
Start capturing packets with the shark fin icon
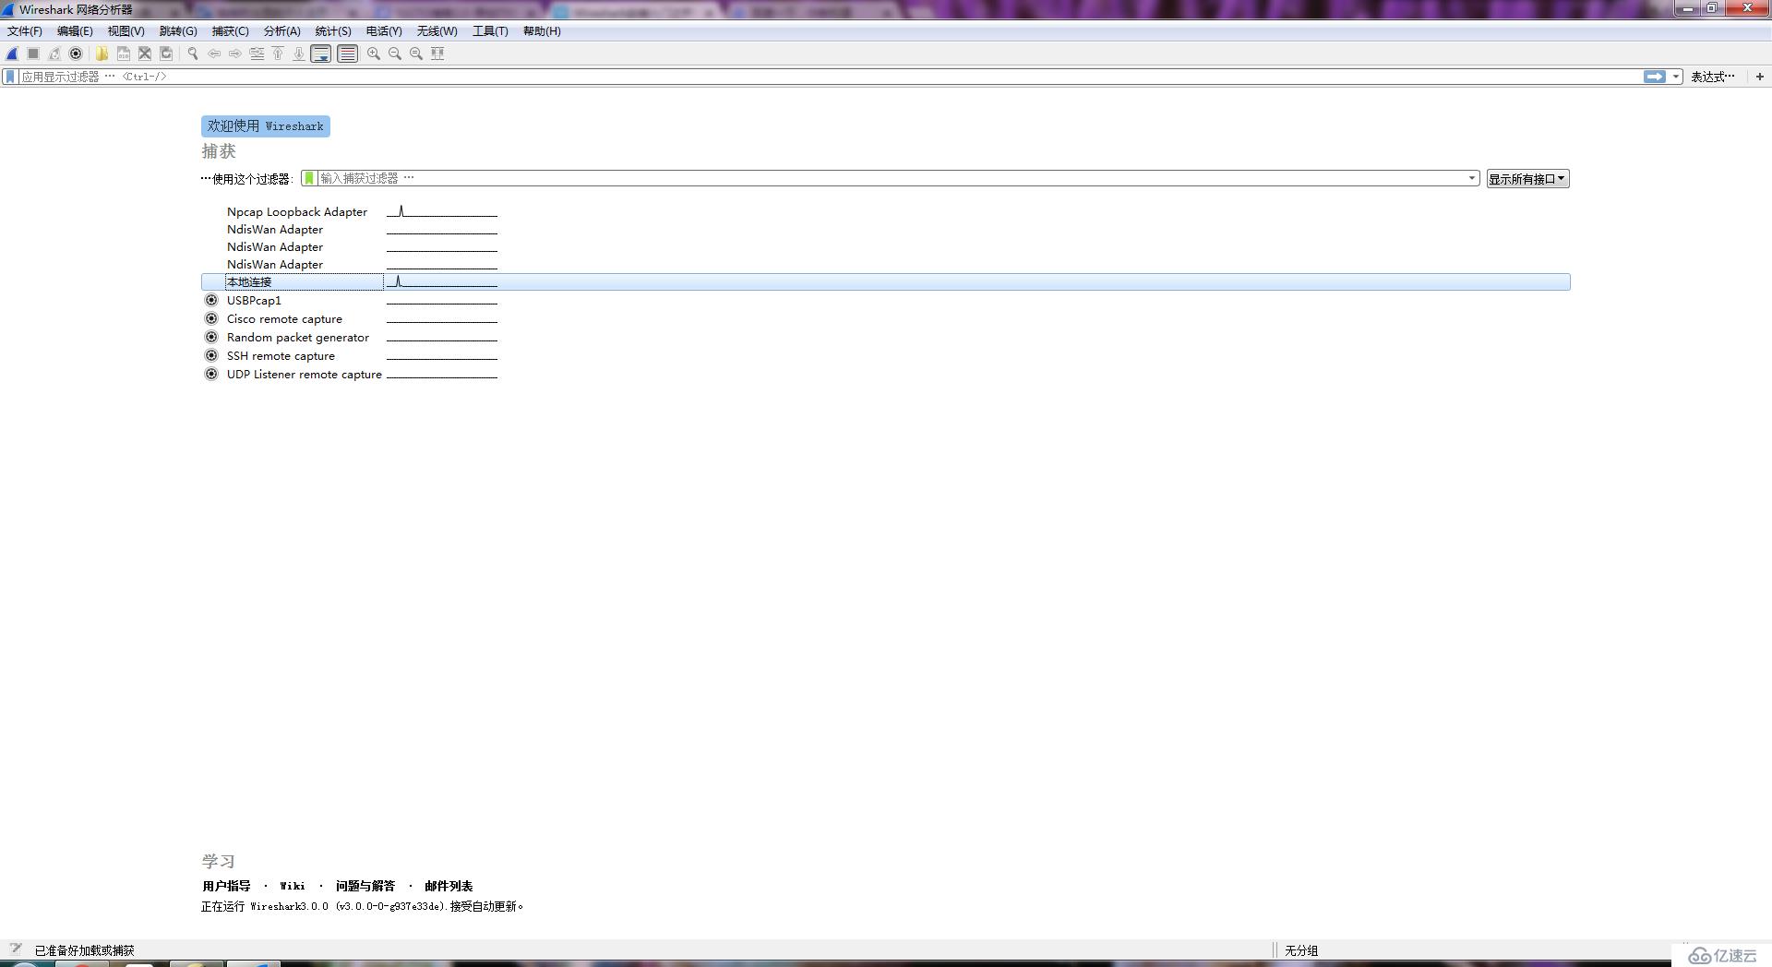(12, 54)
